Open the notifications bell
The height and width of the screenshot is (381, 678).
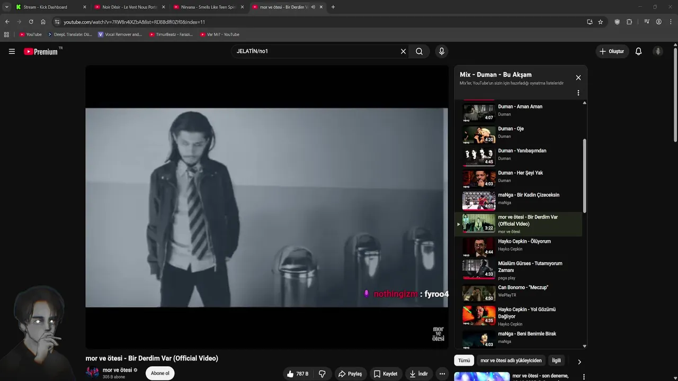[638, 51]
